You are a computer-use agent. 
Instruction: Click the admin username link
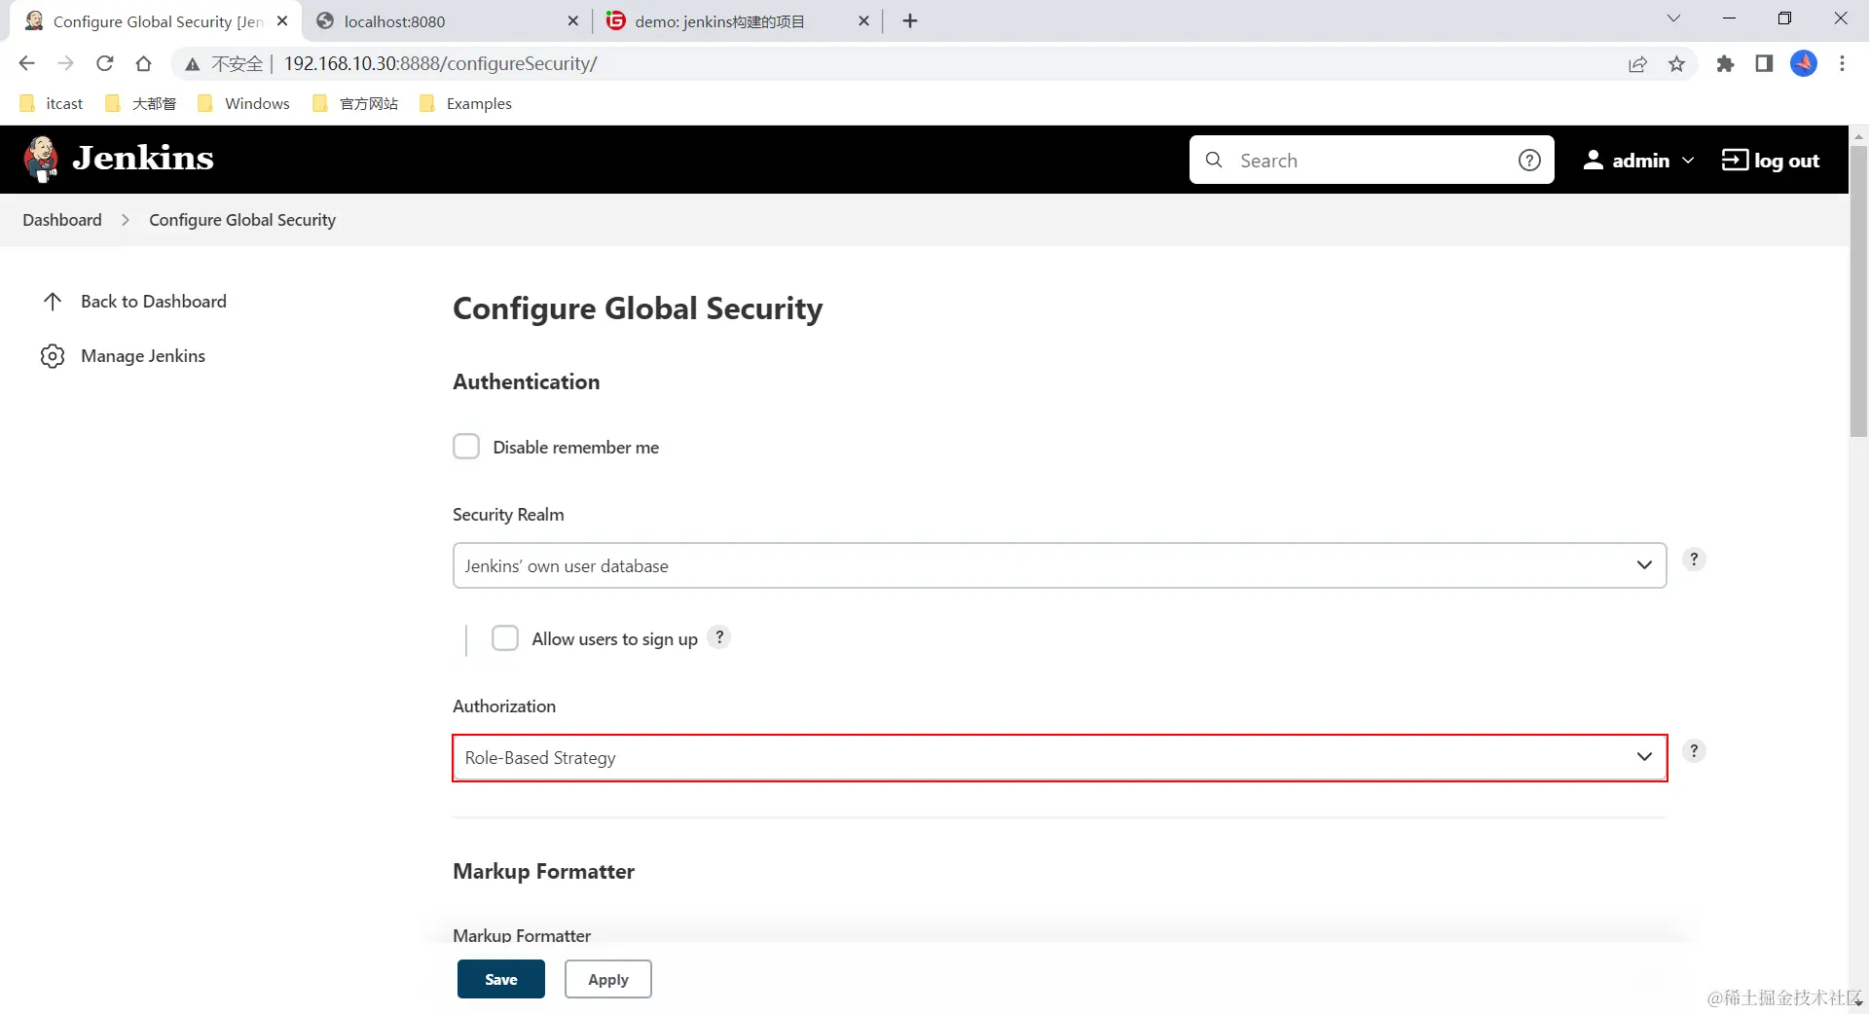tap(1640, 161)
